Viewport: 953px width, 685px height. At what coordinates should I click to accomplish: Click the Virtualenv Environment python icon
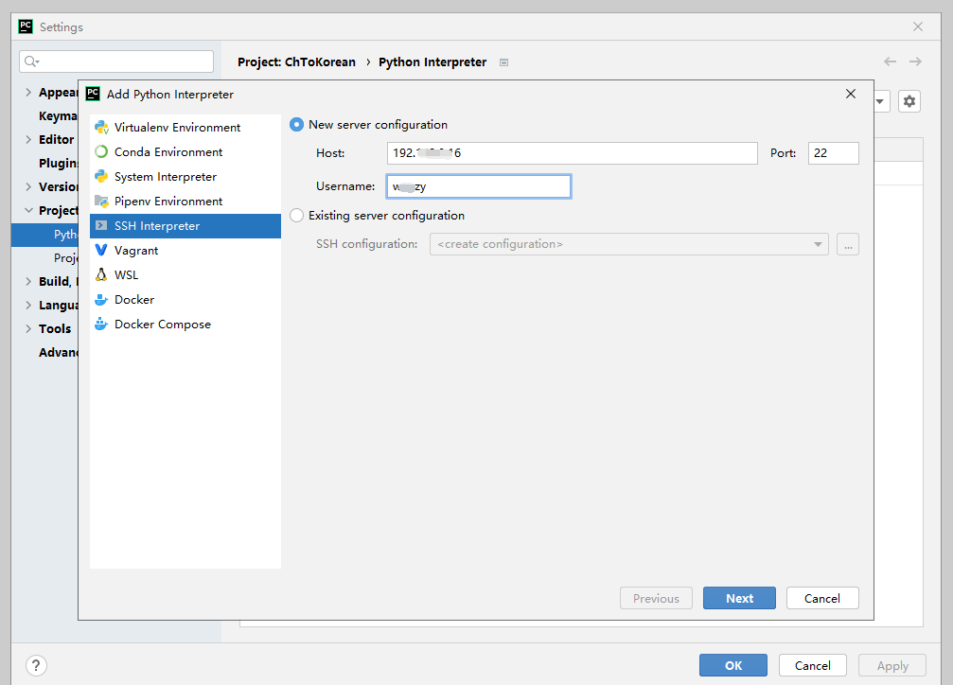(101, 128)
